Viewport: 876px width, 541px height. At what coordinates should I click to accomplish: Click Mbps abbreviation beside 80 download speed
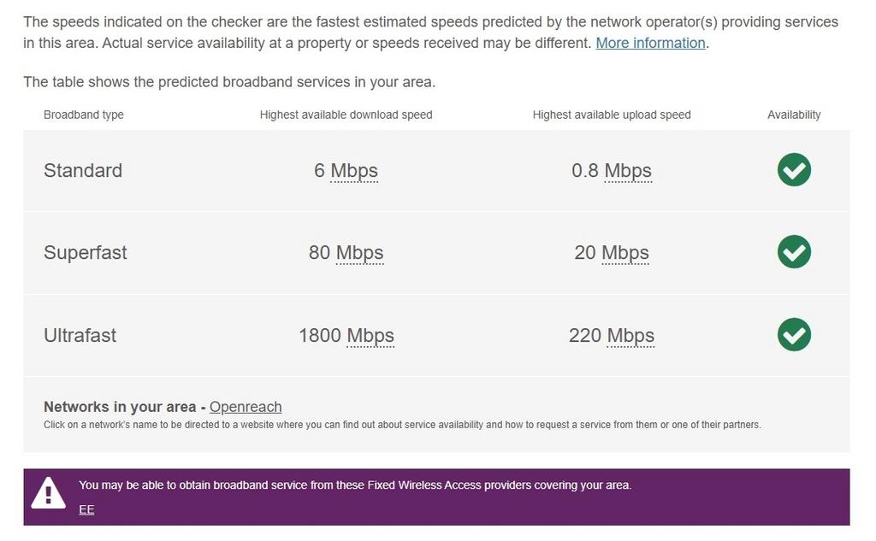(359, 253)
